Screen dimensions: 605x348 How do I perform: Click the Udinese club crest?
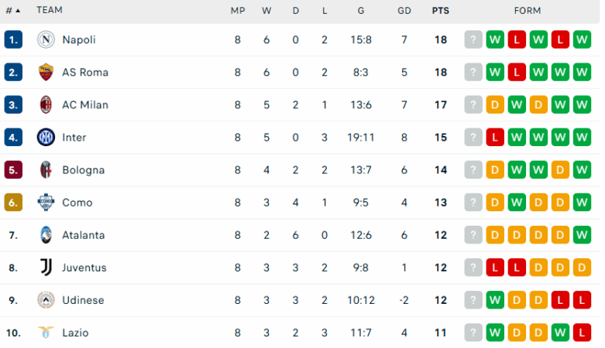(46, 300)
